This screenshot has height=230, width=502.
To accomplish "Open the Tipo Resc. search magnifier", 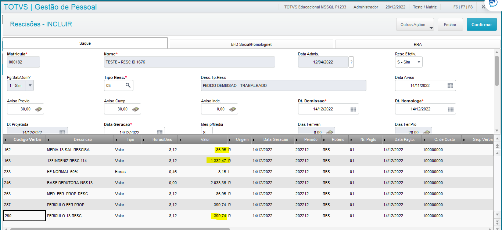I will (128, 85).
